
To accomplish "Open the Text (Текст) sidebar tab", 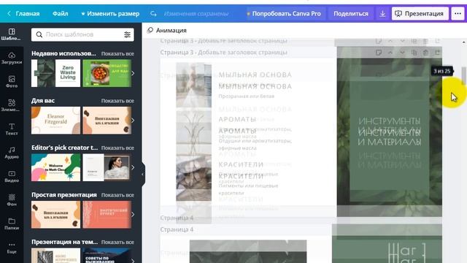I will click(x=12, y=129).
